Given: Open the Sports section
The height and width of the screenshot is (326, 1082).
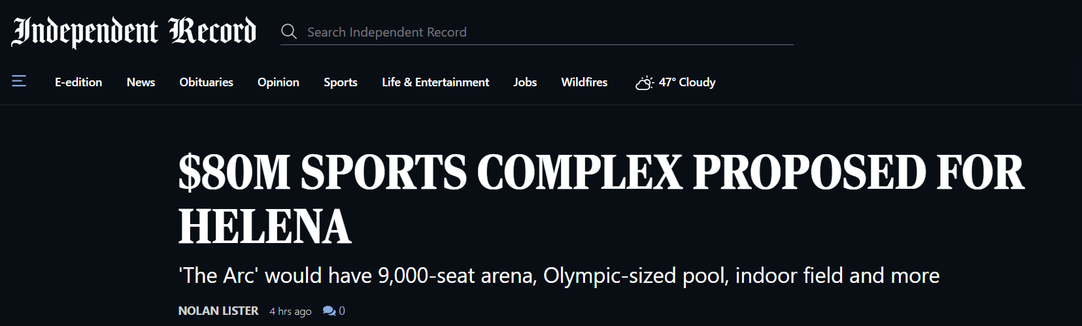Looking at the screenshot, I should (341, 82).
